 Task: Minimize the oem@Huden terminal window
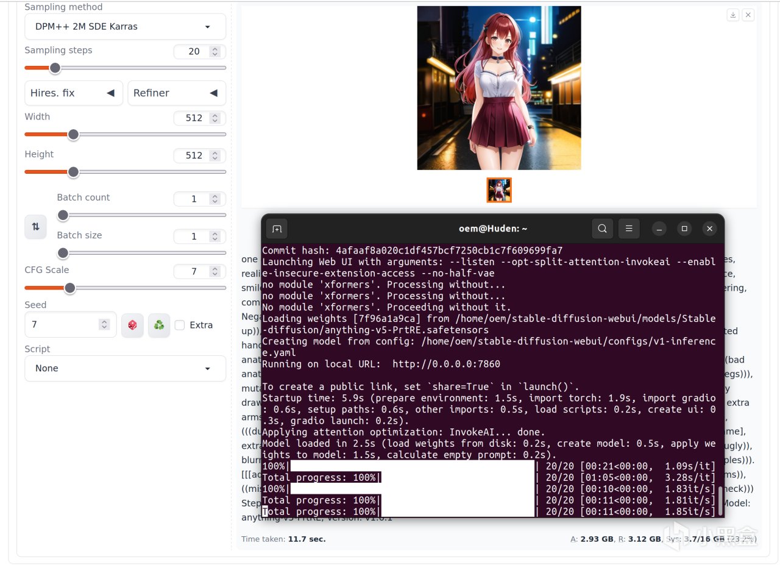pos(659,229)
